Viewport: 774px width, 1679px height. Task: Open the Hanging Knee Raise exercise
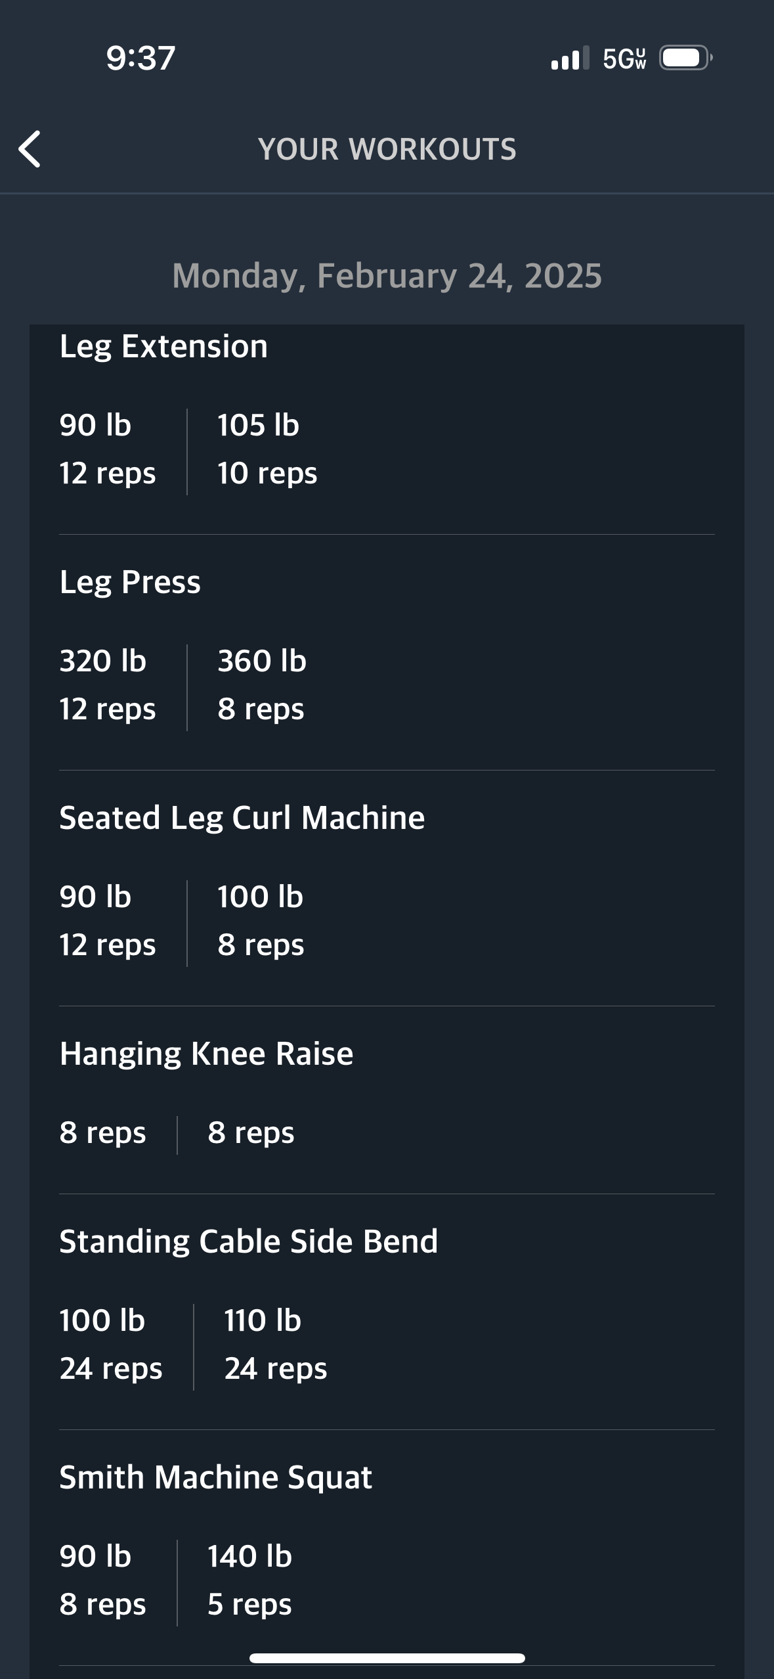coord(206,1054)
